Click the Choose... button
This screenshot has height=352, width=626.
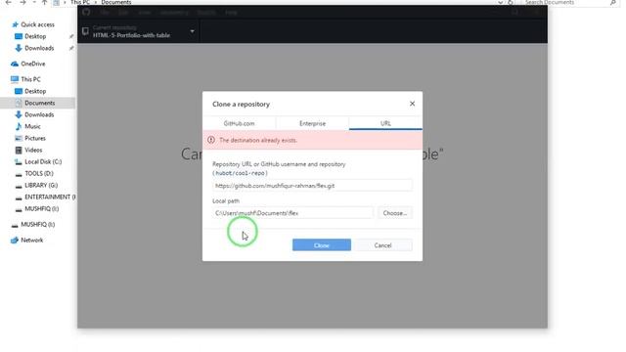tap(395, 213)
